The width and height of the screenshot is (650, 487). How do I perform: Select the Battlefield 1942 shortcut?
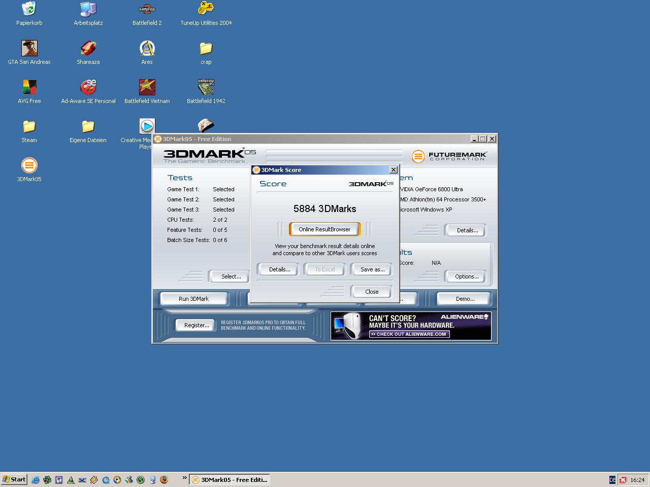click(x=206, y=92)
